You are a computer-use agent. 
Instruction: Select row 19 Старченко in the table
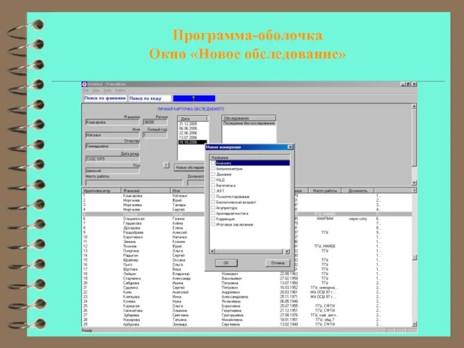[x=247, y=278]
